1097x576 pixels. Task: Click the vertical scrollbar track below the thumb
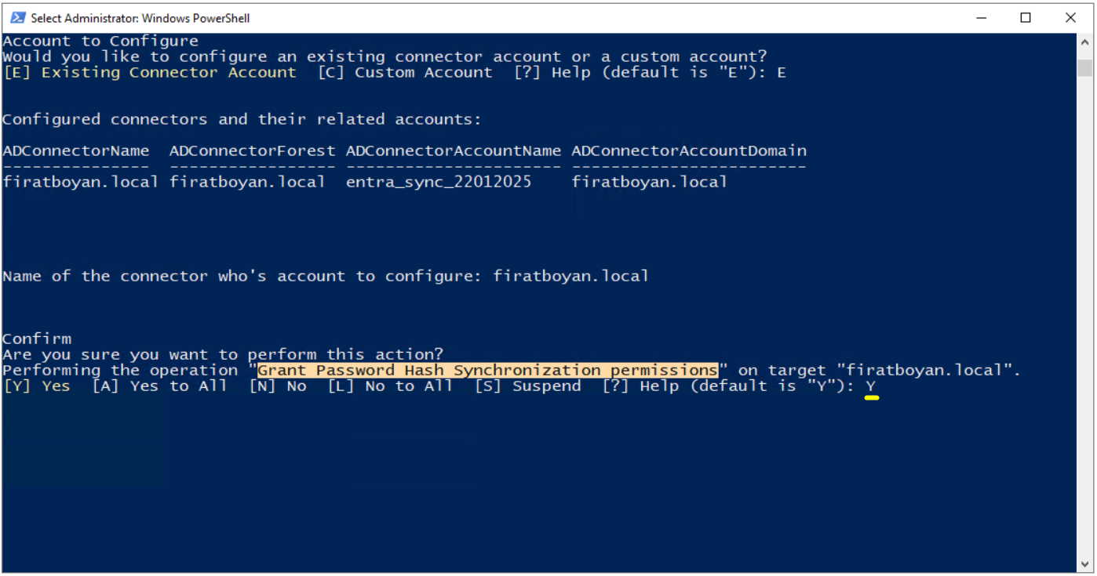pyautogui.click(x=1084, y=313)
